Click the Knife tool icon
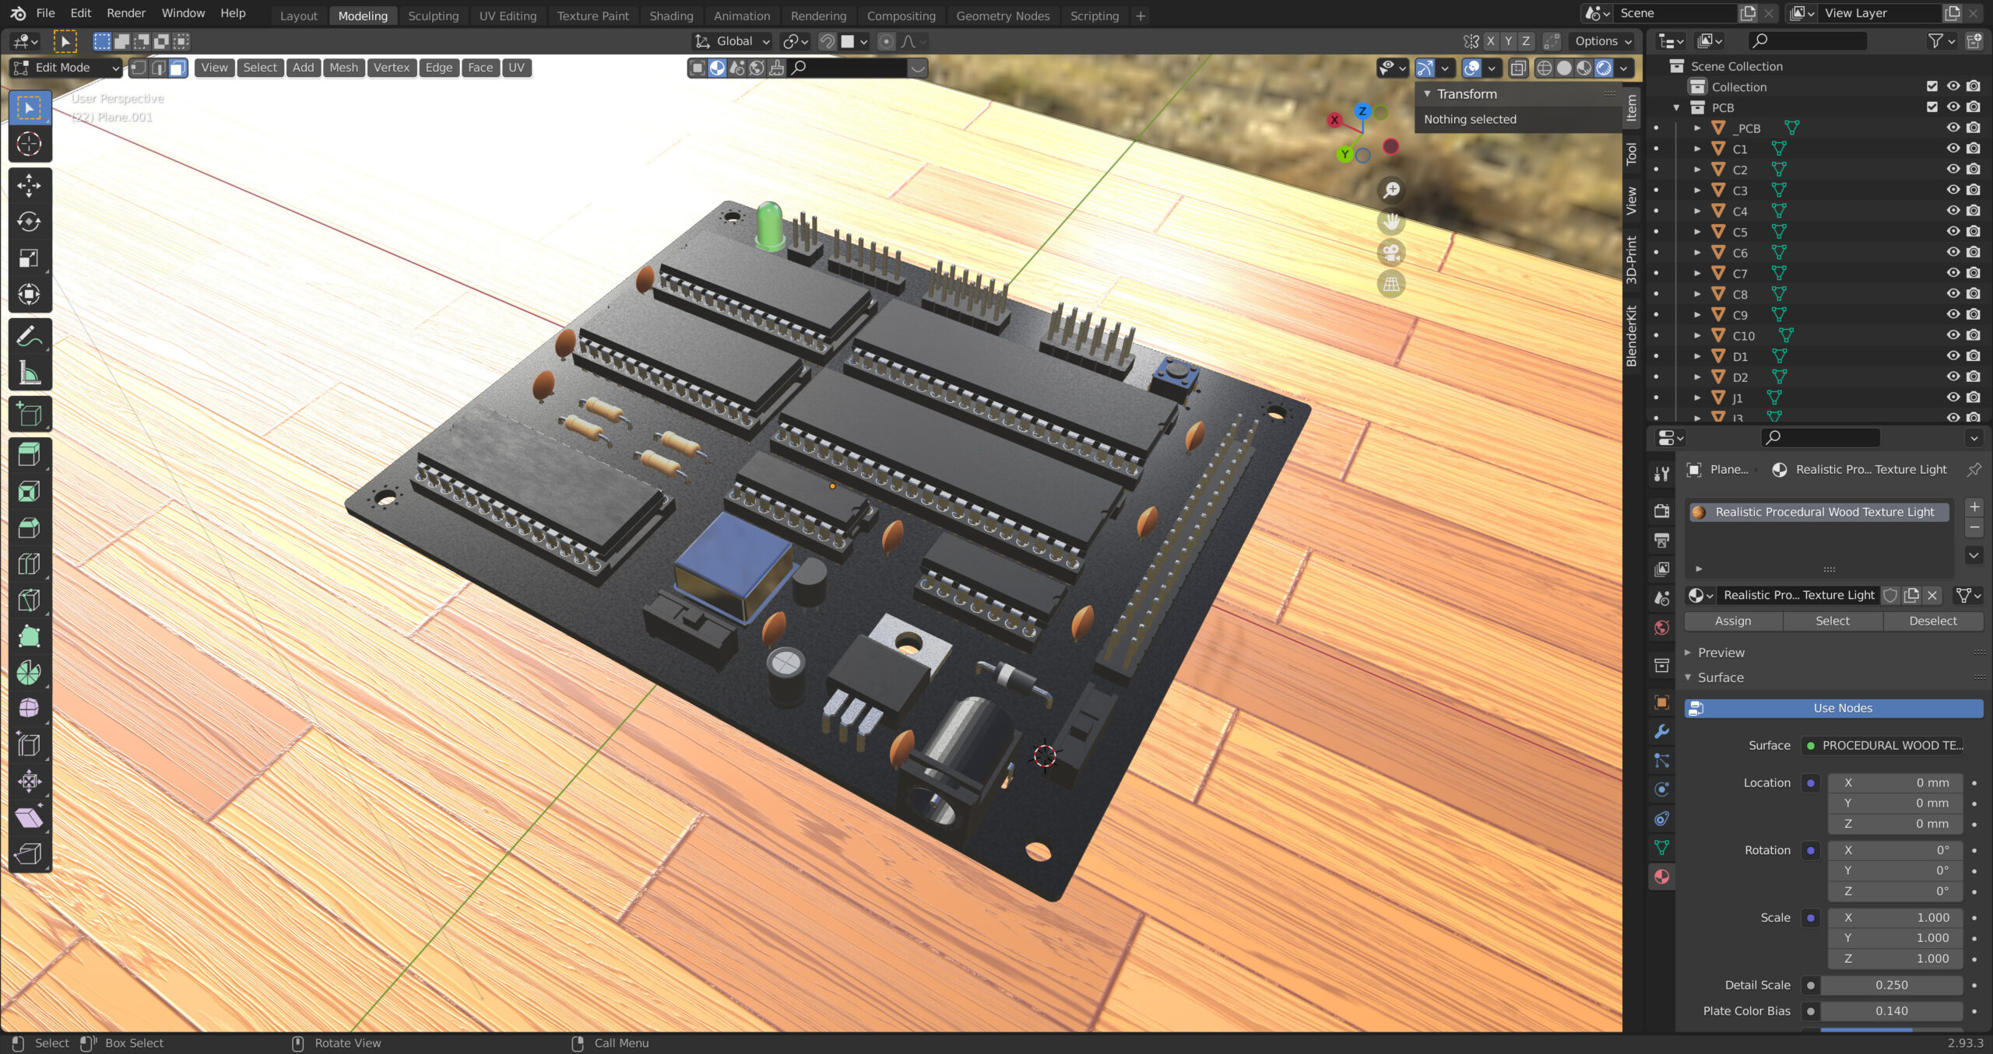This screenshot has width=1993, height=1054. click(x=29, y=600)
